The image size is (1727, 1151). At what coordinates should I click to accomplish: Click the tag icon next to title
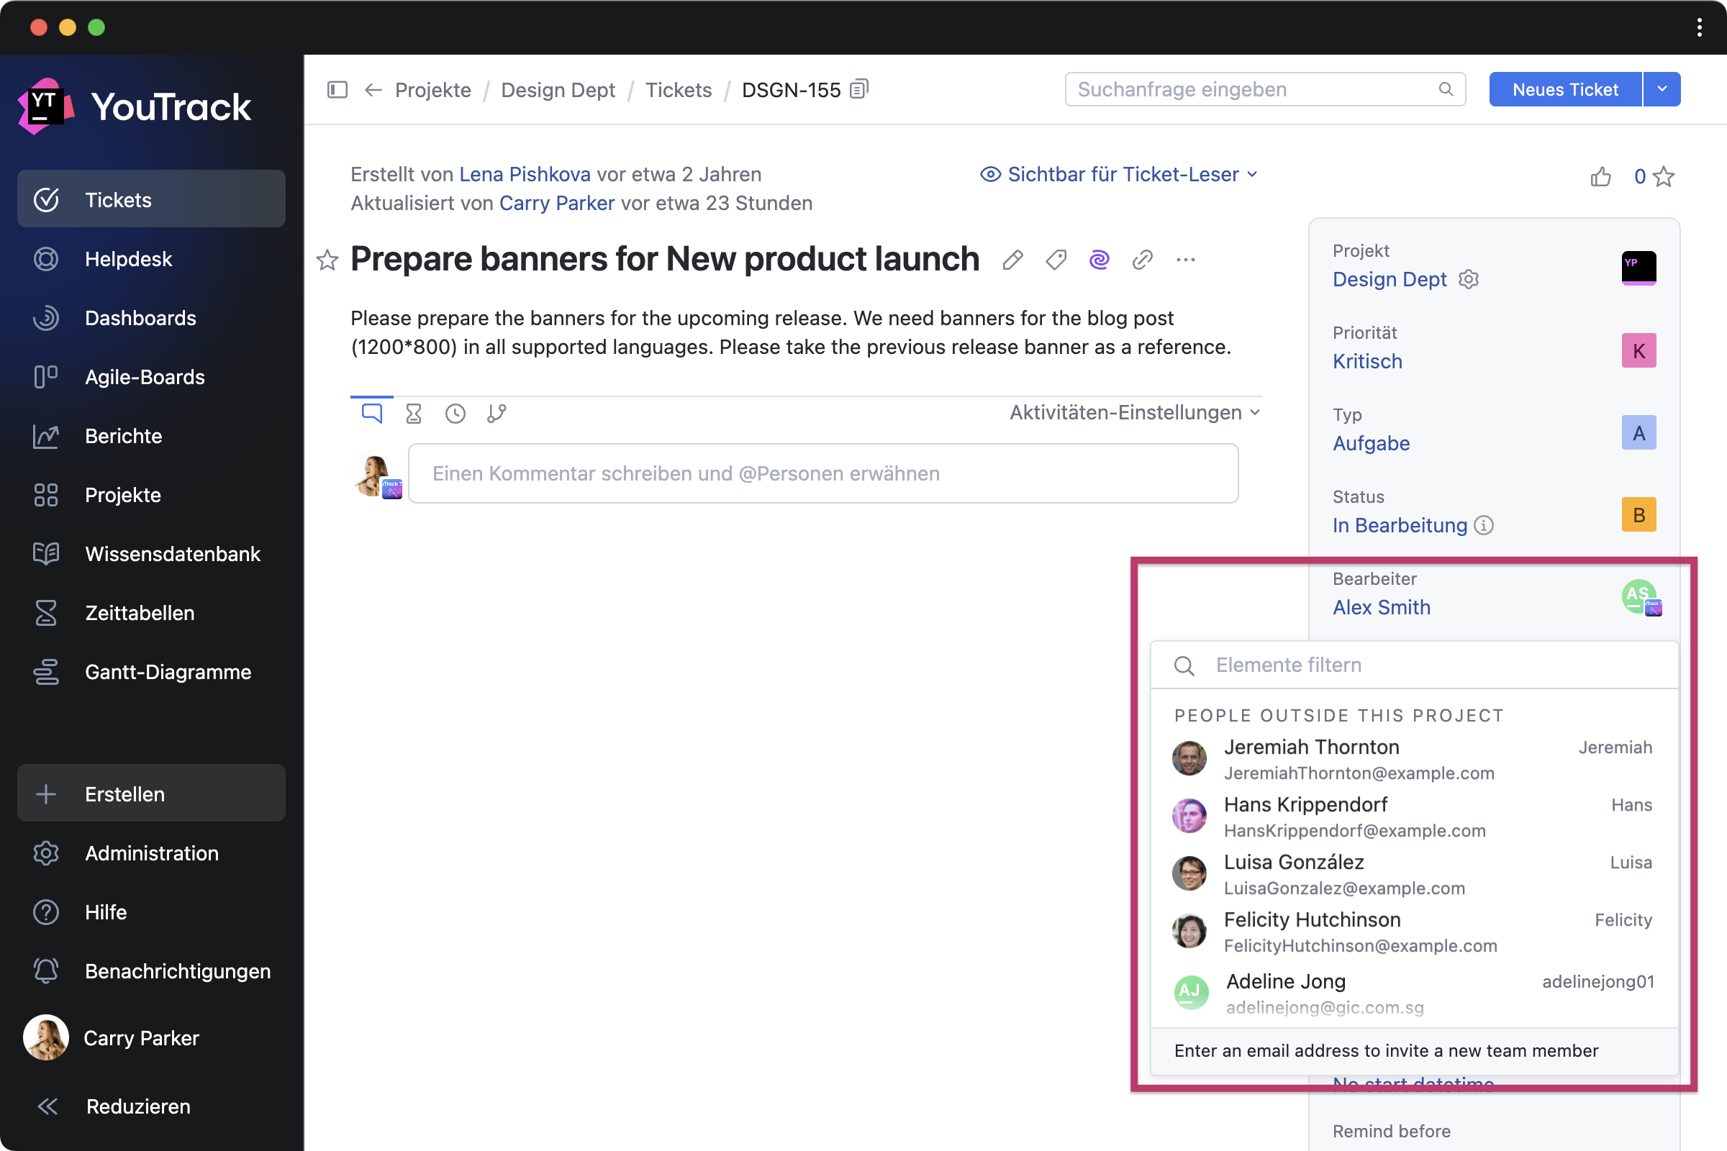pos(1056,260)
